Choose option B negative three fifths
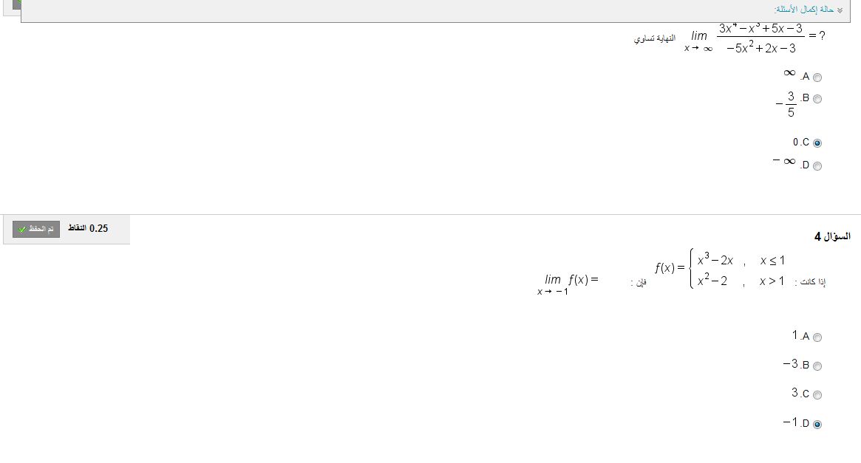This screenshot has width=861, height=463. [x=817, y=99]
